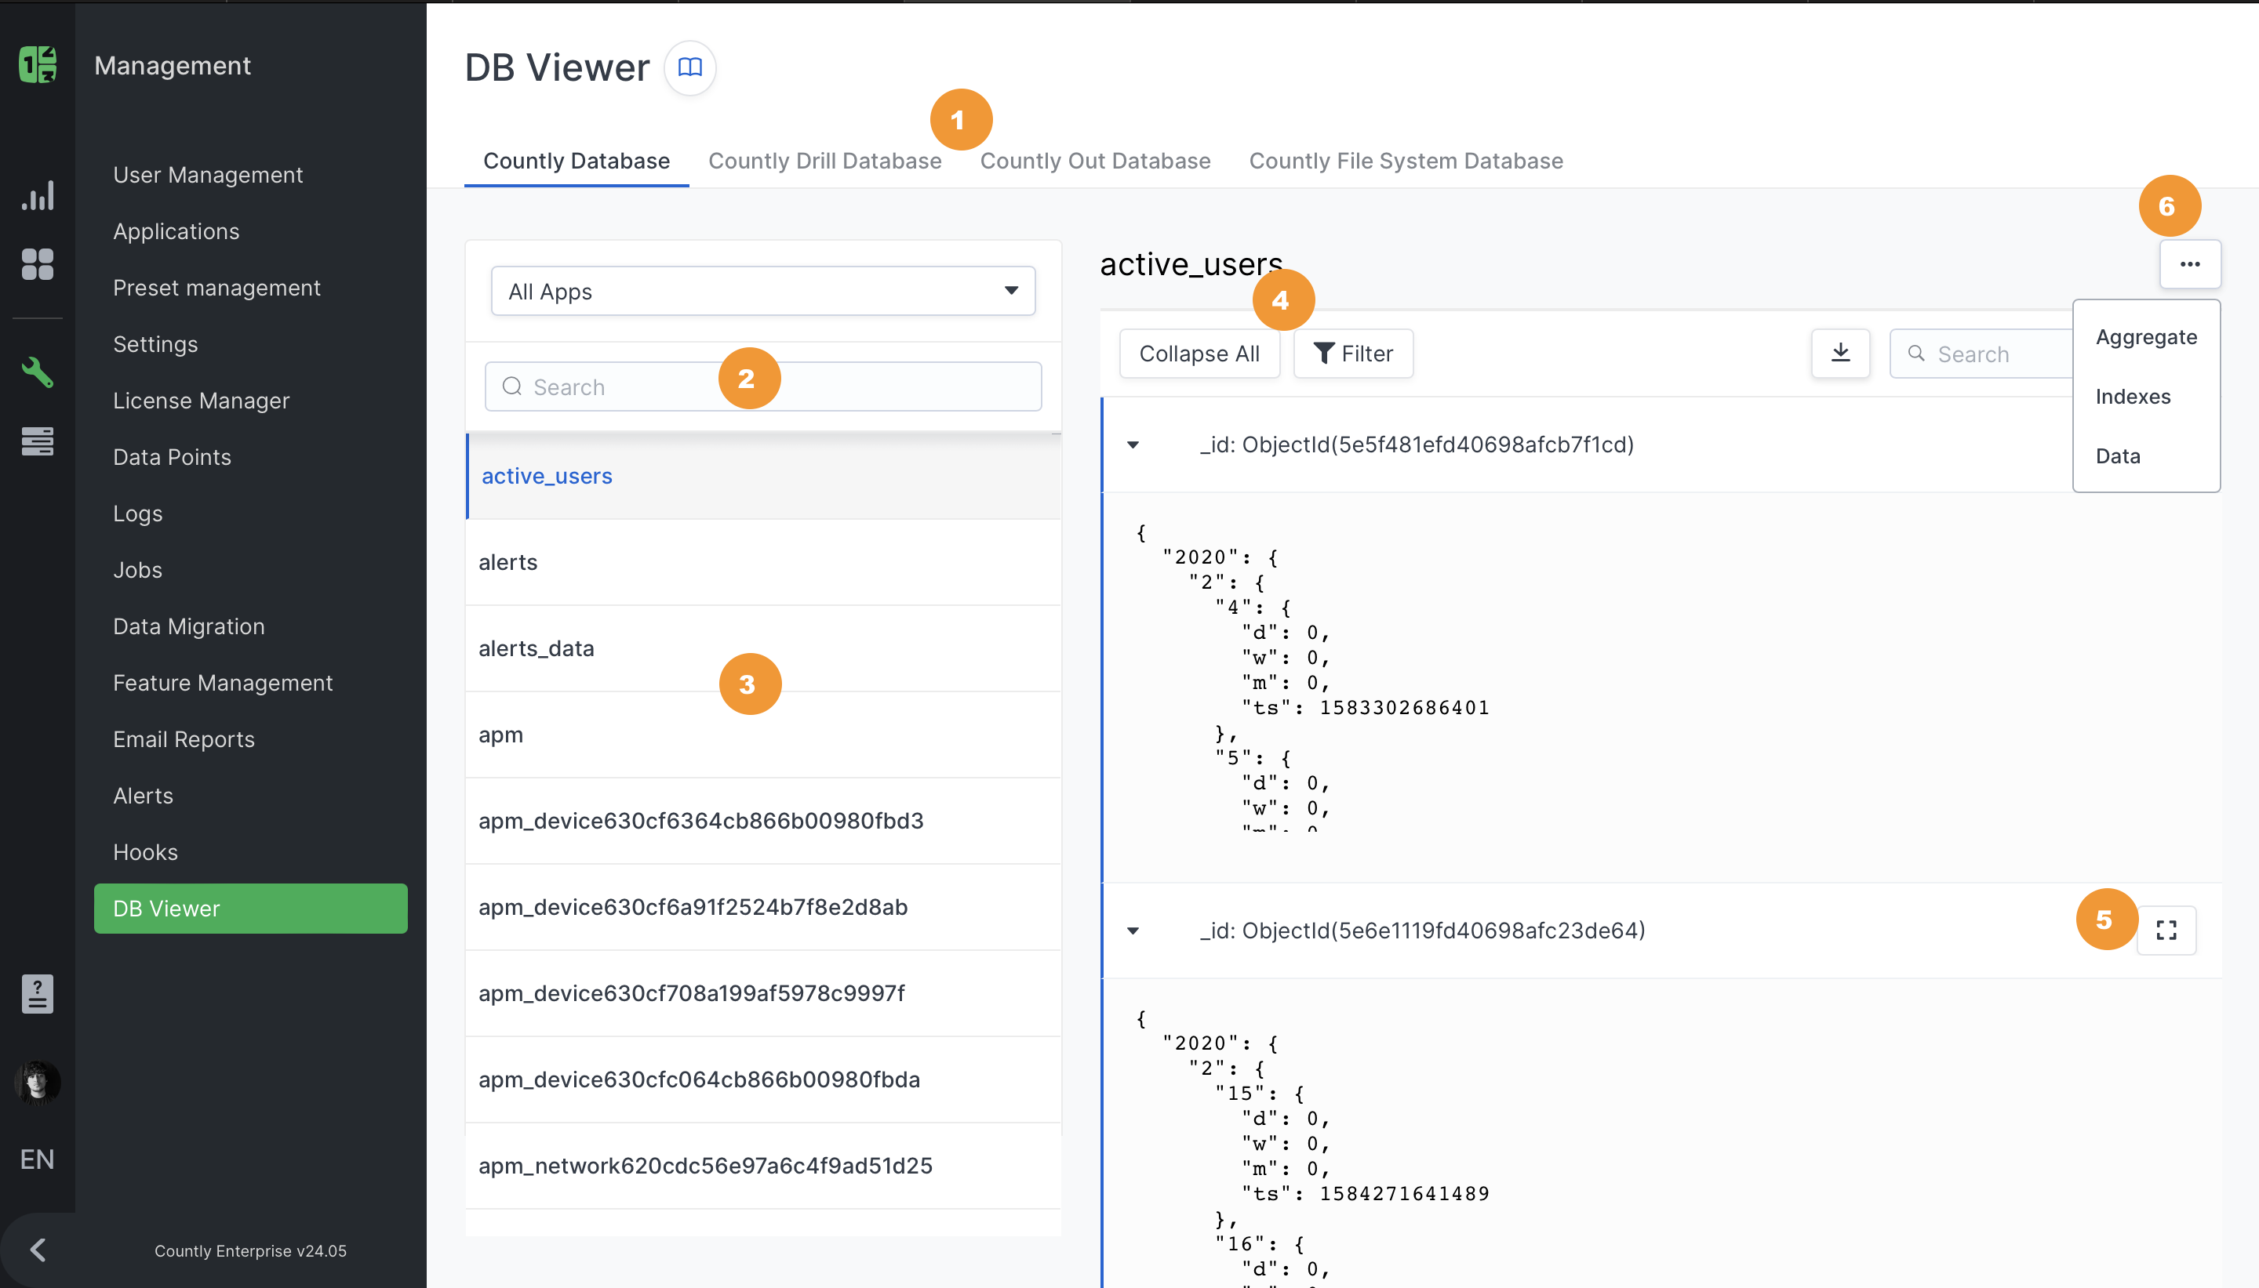
Task: Select the apm collection
Action: [762, 735]
